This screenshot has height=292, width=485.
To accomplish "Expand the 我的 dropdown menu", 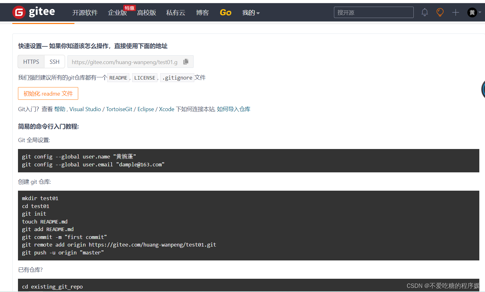I will point(251,13).
